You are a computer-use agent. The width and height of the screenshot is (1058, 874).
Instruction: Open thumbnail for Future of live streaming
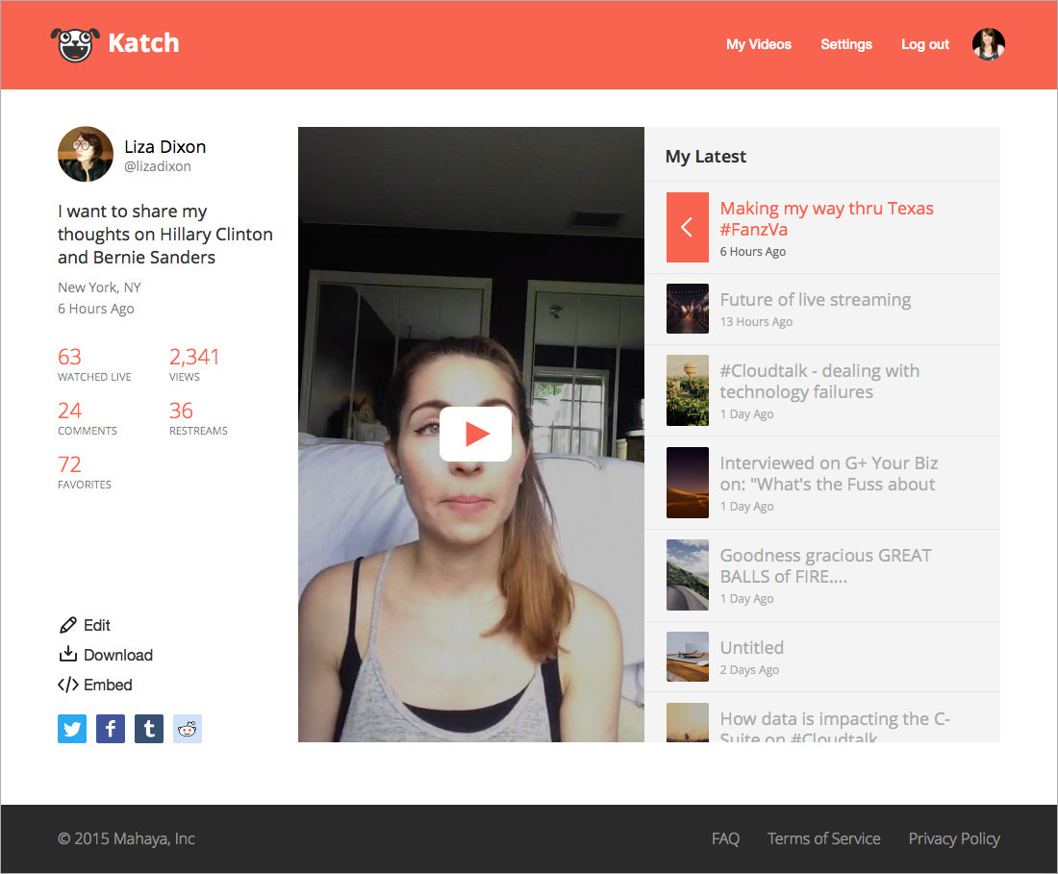click(688, 309)
